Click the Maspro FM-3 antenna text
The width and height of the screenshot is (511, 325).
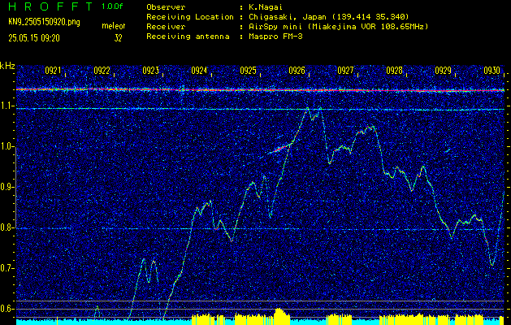coord(275,37)
